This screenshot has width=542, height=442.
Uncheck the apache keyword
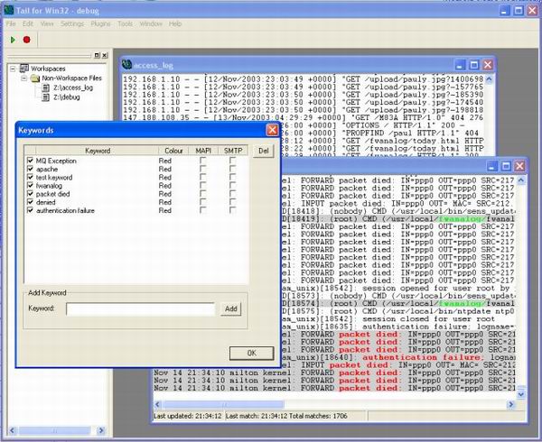tap(30, 169)
